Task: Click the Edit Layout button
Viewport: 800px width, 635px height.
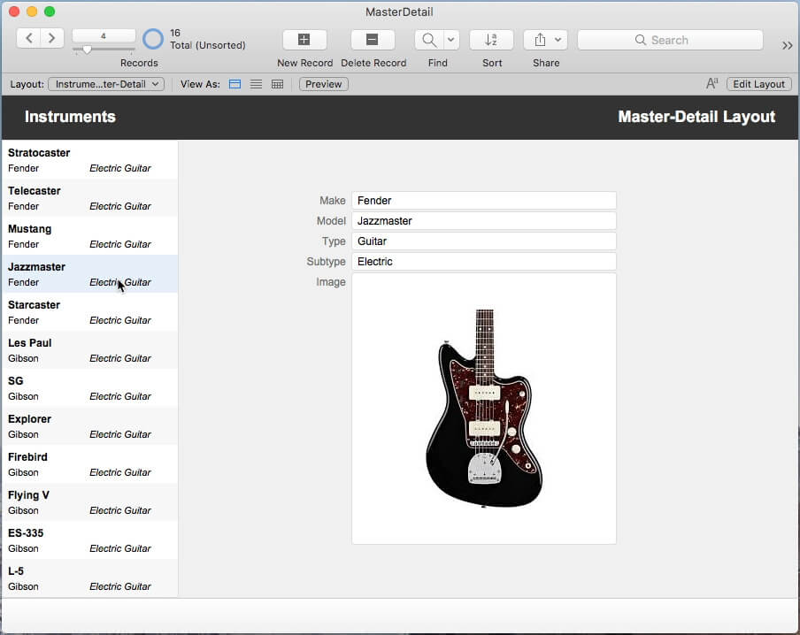Action: click(758, 84)
